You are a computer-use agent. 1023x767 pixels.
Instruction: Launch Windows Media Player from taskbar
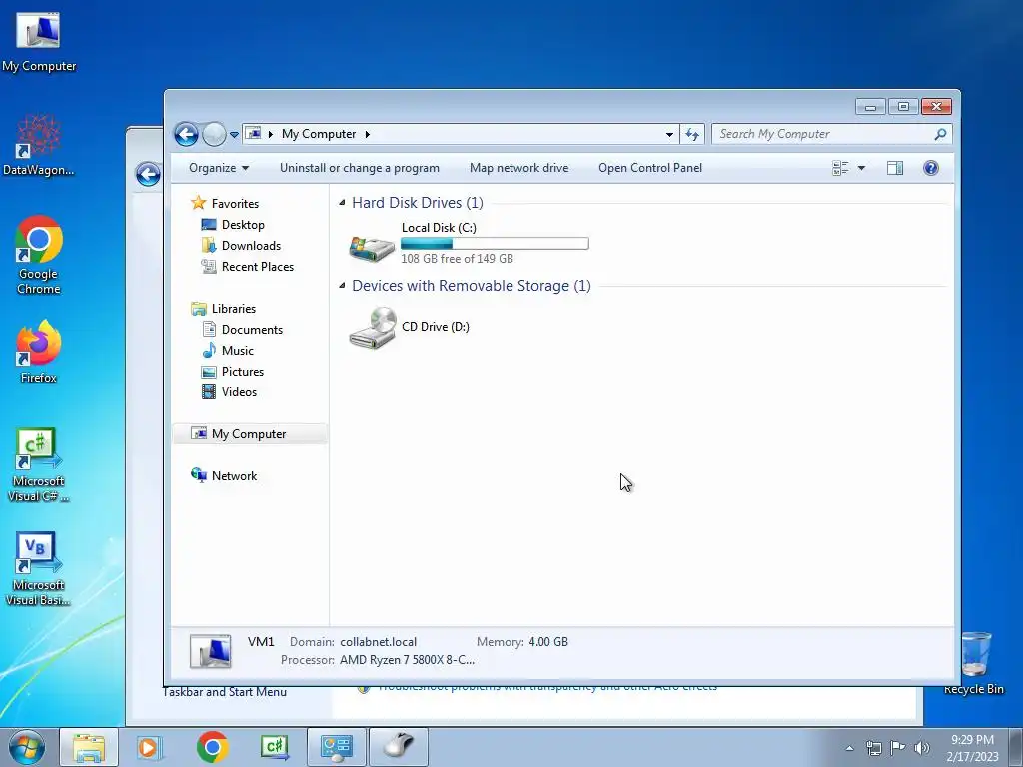tap(148, 747)
